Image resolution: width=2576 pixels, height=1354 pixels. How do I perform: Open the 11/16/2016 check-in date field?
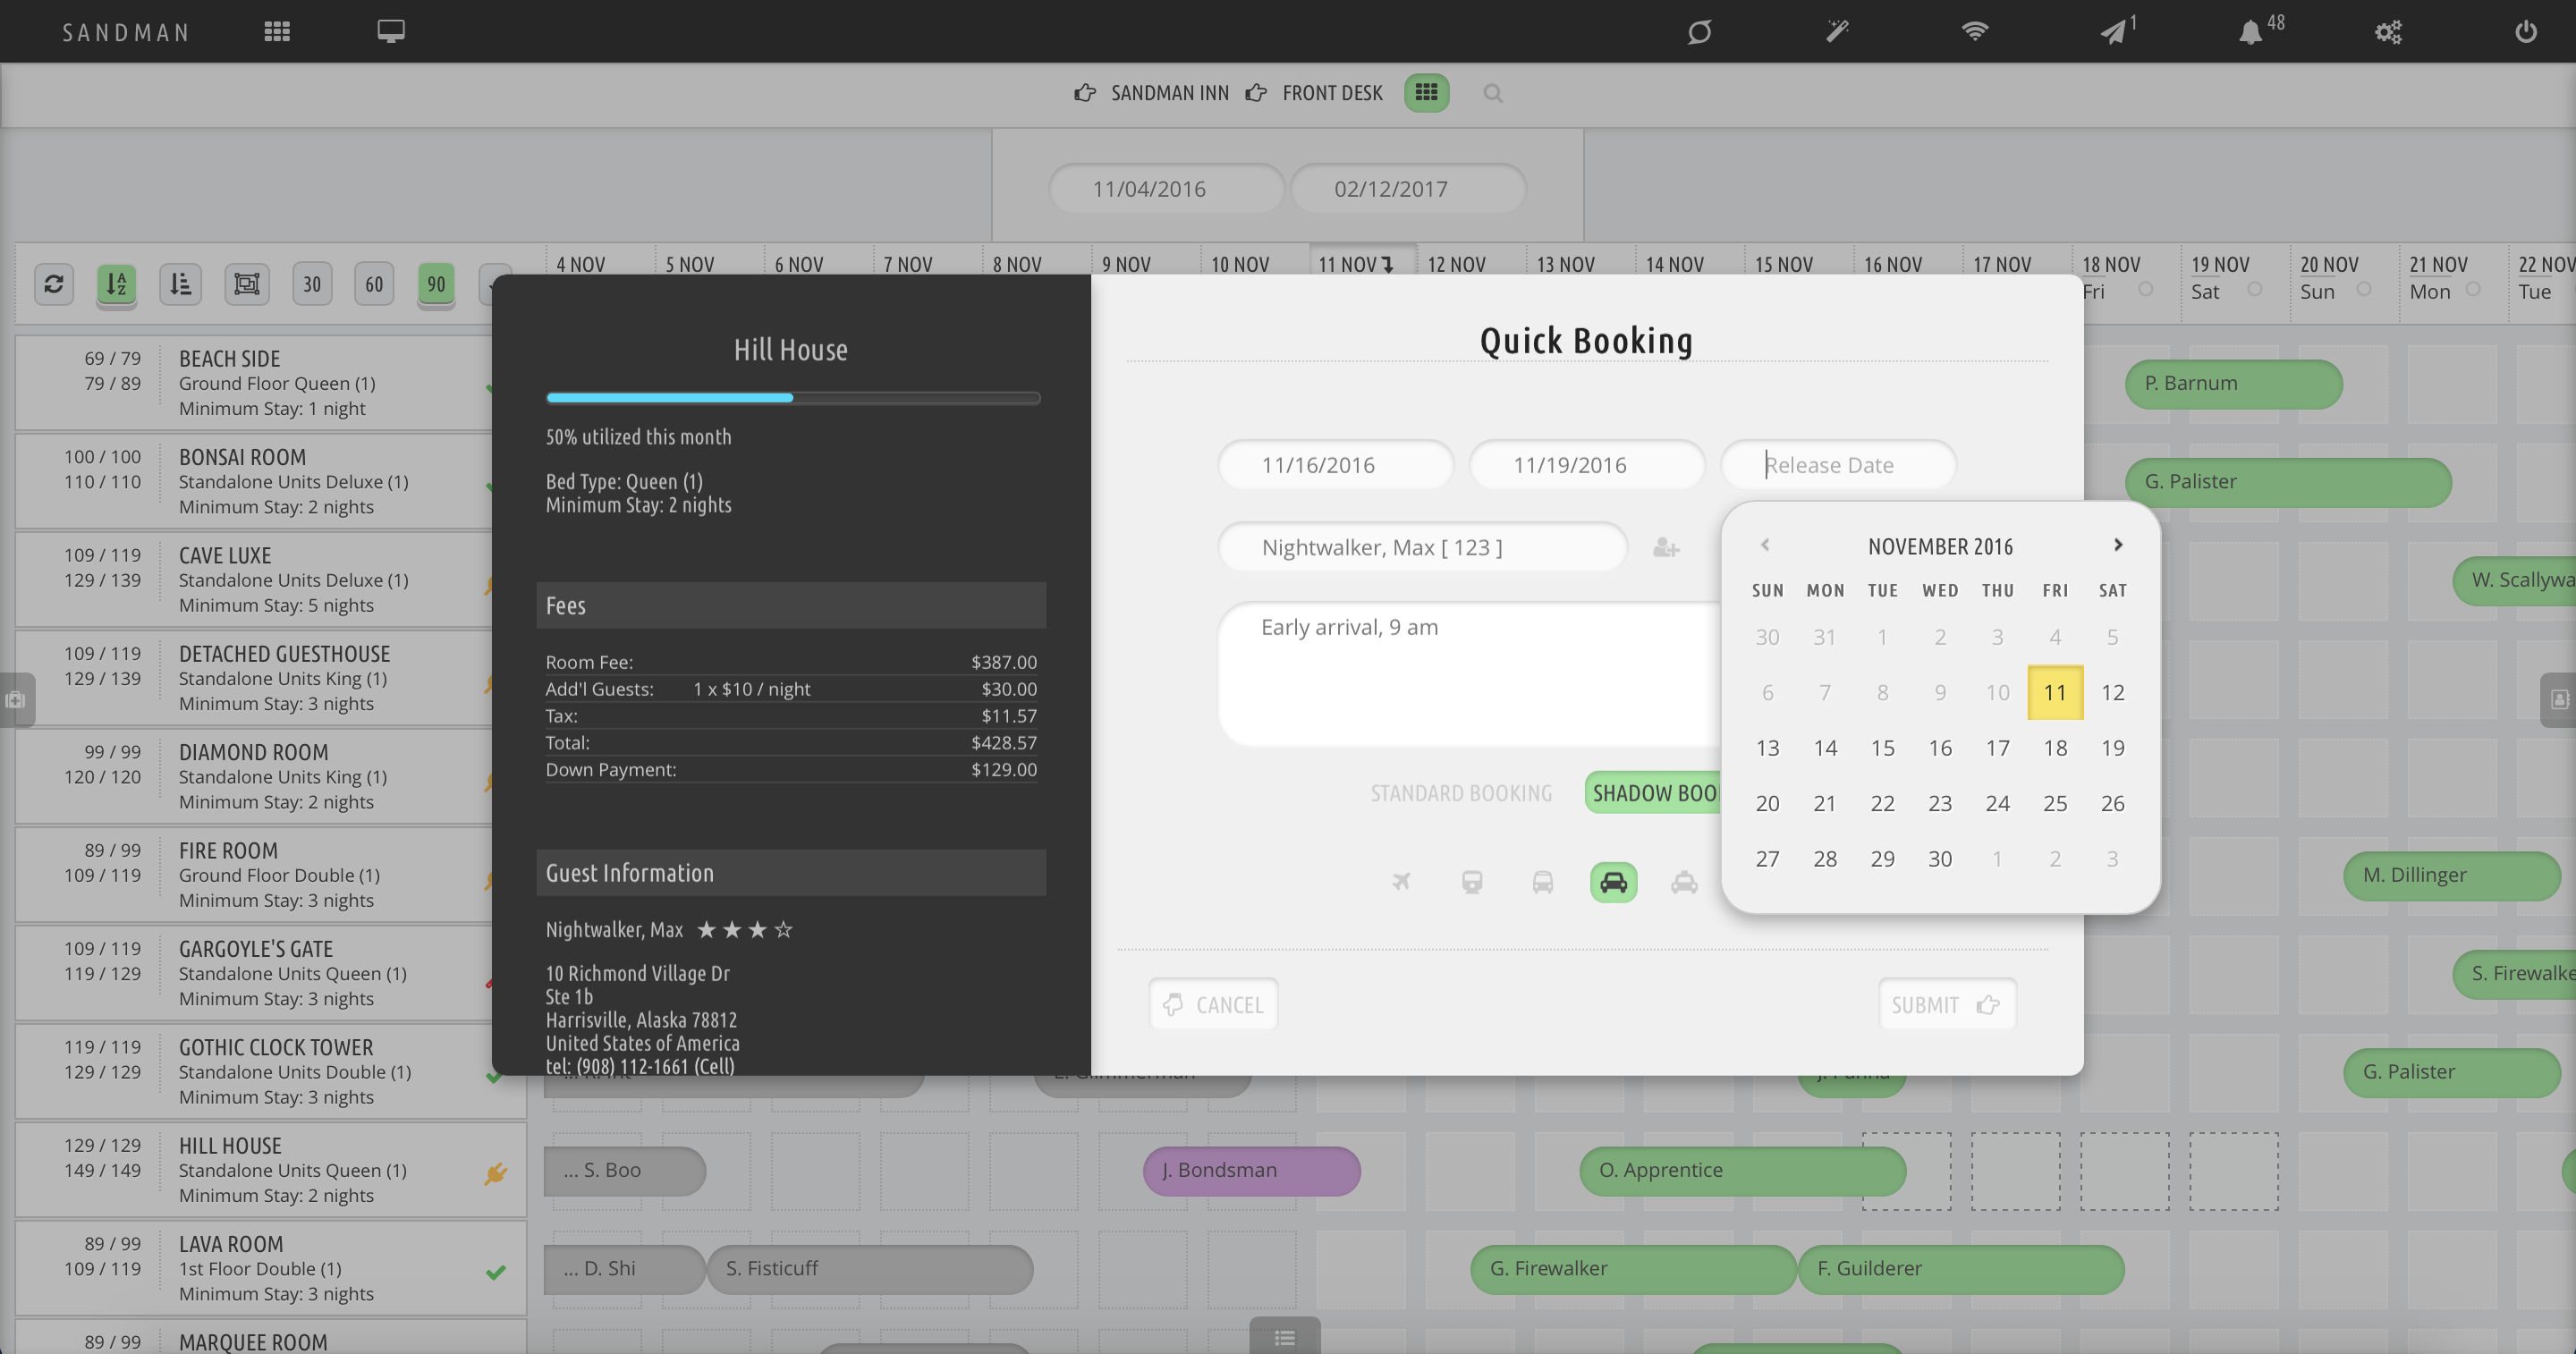(x=1335, y=465)
